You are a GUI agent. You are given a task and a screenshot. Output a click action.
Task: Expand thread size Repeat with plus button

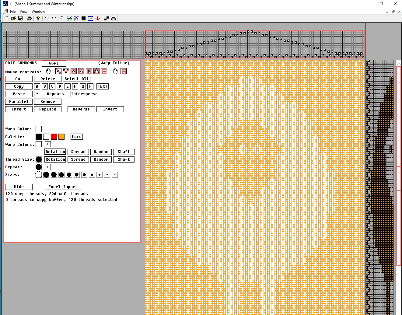point(48,167)
